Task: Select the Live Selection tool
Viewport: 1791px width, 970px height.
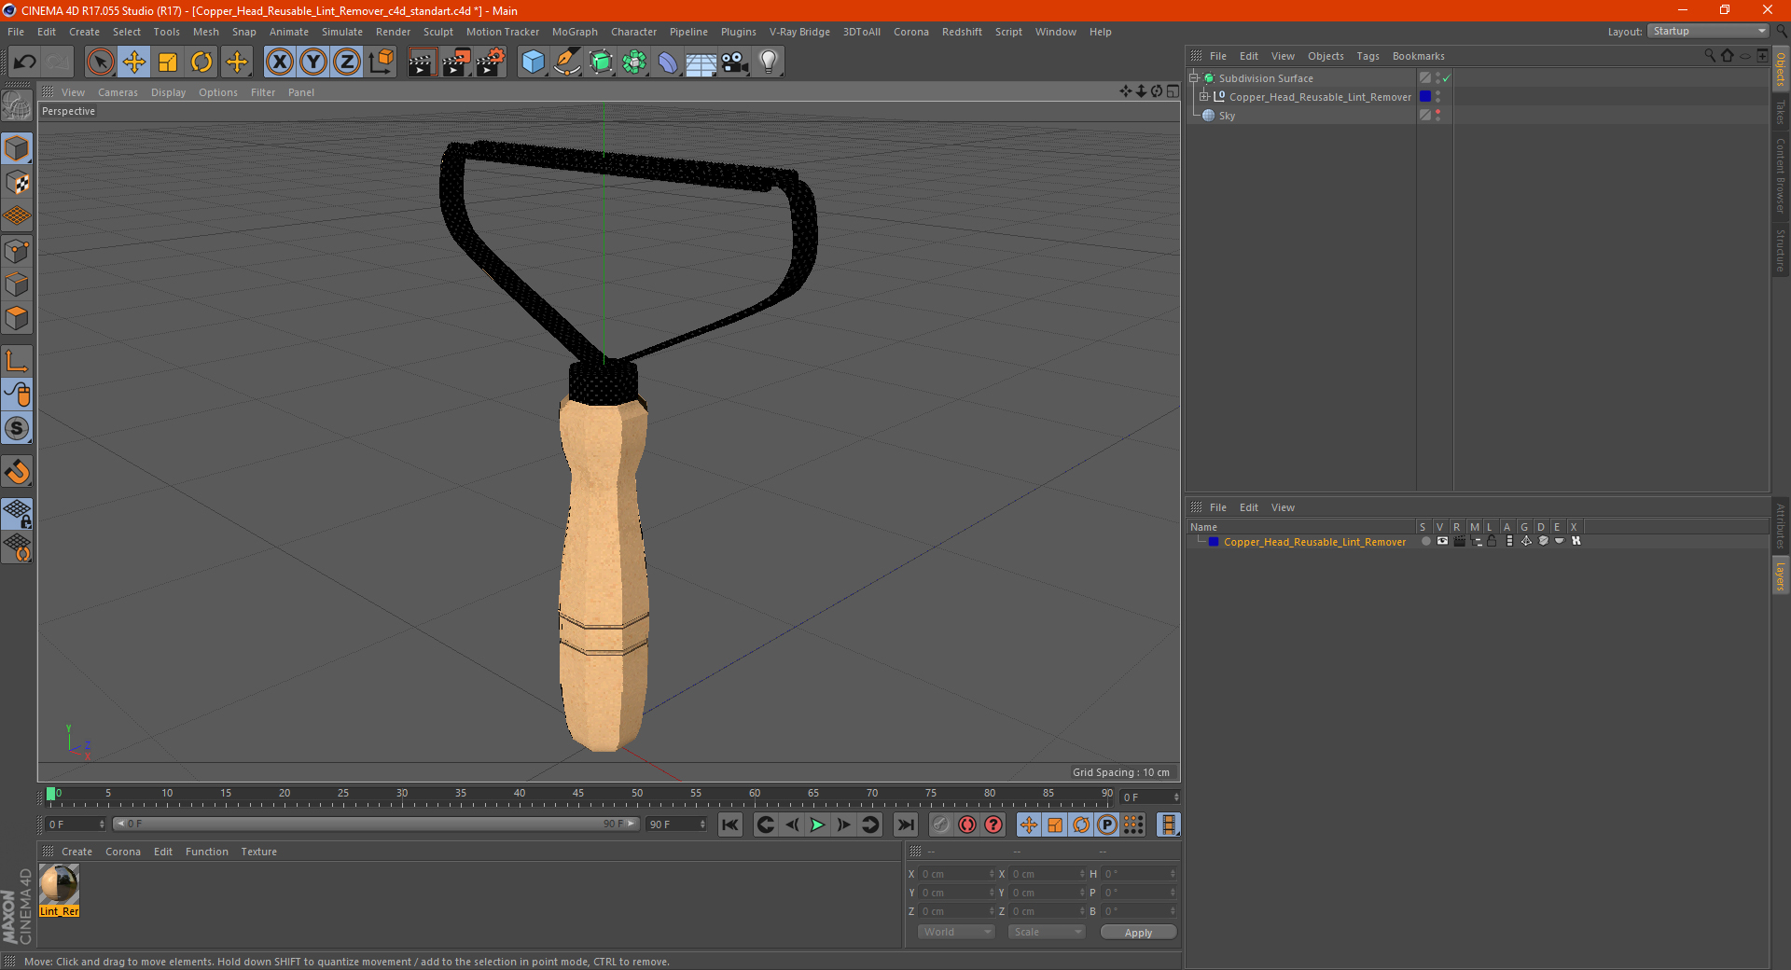Action: pos(100,62)
